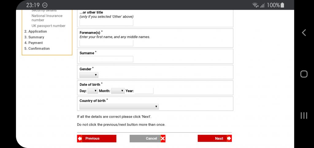Open the Day of birth dropdown
The image size is (314, 148).
coord(93,91)
